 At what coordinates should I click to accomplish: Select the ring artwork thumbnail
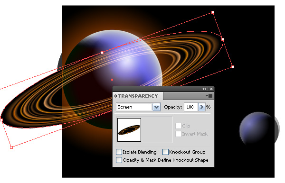pyautogui.click(x=129, y=130)
